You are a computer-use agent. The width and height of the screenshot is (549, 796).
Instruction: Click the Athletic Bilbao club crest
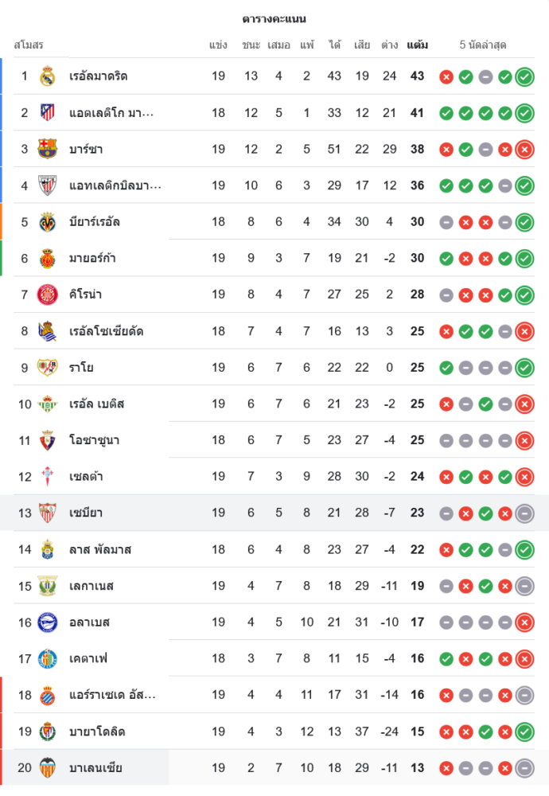coord(48,185)
